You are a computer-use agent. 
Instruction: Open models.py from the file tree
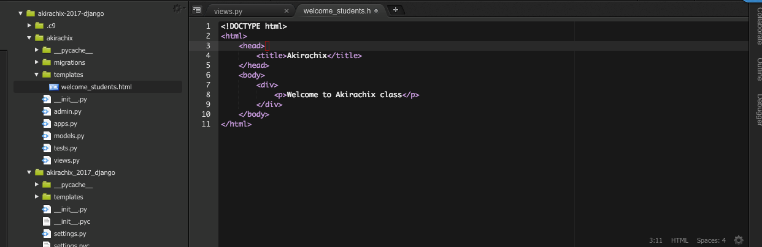(69, 136)
